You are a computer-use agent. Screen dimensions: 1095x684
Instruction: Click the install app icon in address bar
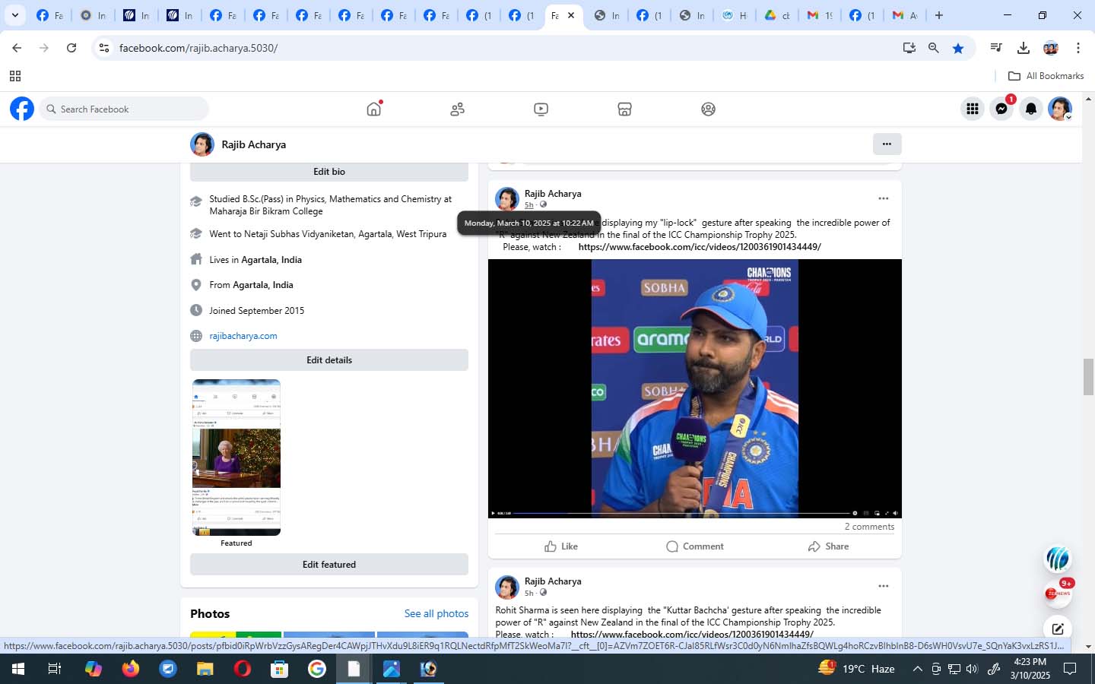(x=909, y=48)
